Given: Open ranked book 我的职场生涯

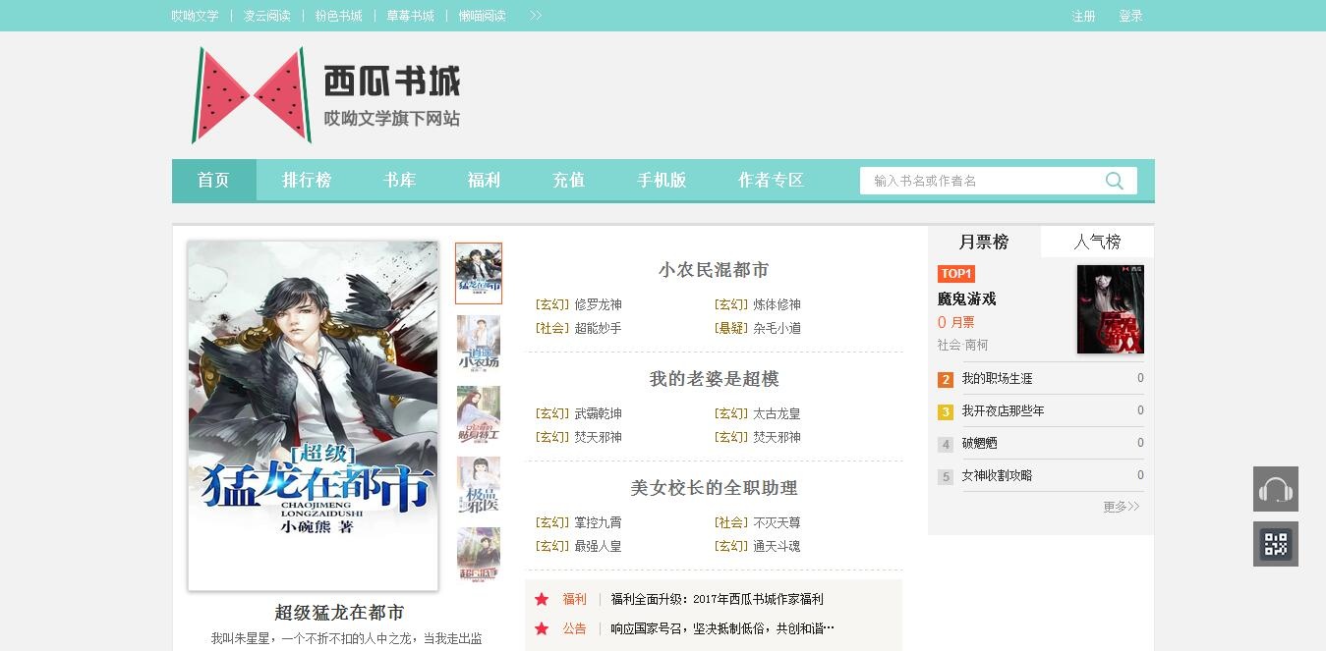Looking at the screenshot, I should pyautogui.click(x=998, y=378).
